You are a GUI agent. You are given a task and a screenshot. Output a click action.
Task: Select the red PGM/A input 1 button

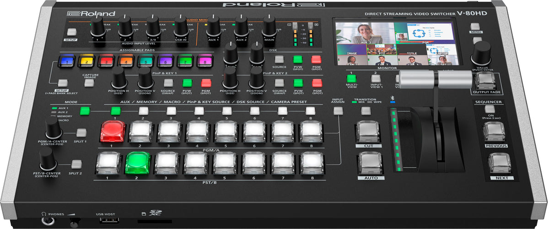112,132
